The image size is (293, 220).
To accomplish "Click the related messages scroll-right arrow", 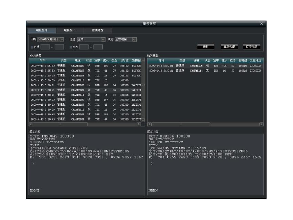I will pos(261,124).
